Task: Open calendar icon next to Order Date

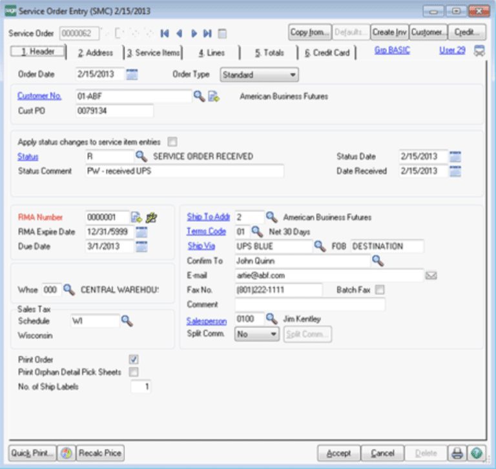Action: (x=132, y=74)
